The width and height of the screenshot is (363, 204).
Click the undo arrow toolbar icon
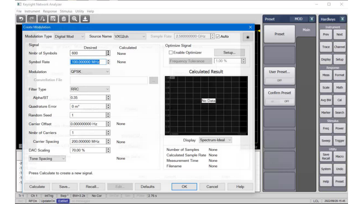tap(21, 19)
